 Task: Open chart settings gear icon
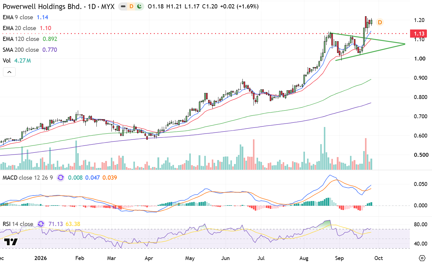point(422,258)
